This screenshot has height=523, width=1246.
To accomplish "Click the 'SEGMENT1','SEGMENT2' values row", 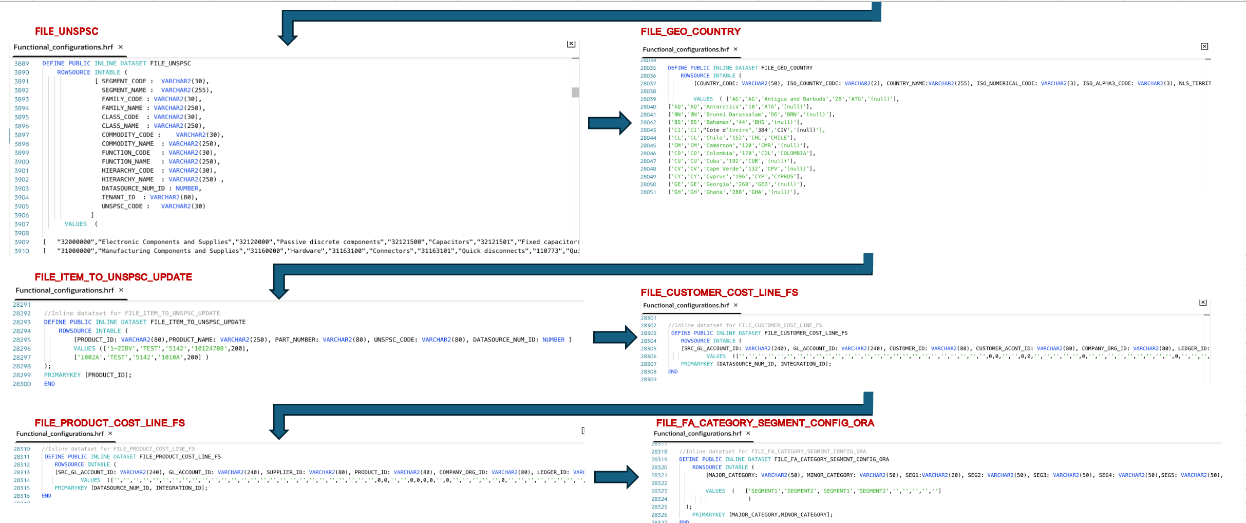I will [823, 491].
